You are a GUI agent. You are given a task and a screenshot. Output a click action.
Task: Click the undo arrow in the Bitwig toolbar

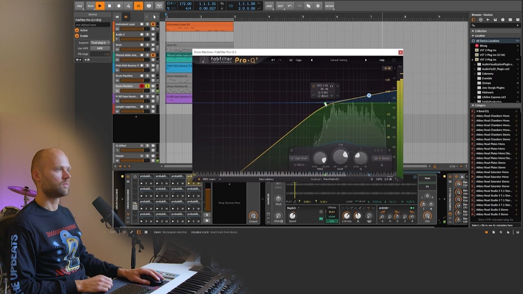pos(290,6)
